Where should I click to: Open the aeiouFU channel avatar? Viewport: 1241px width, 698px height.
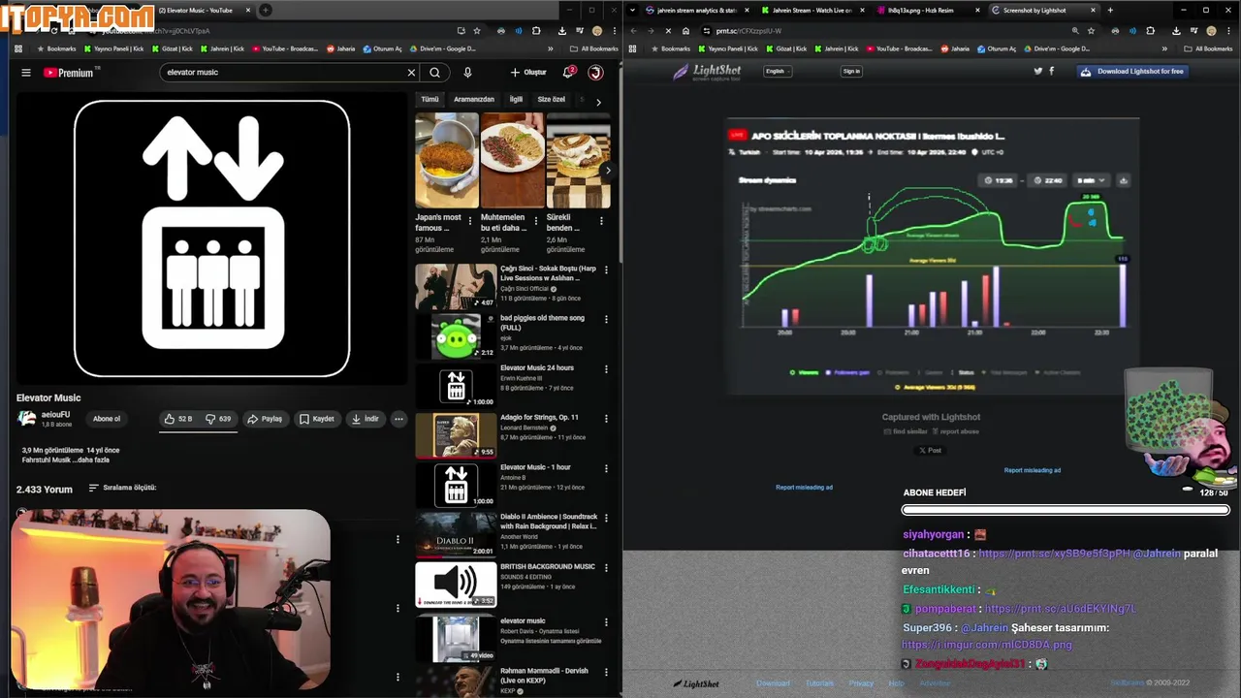(x=26, y=419)
